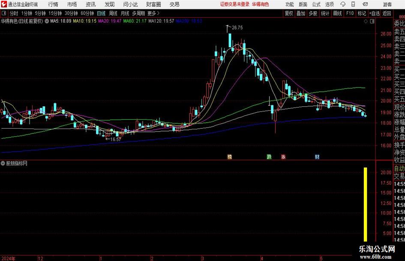Click the red 涨 event marker icon
Viewport: 405px width, 261px height.
283,156
